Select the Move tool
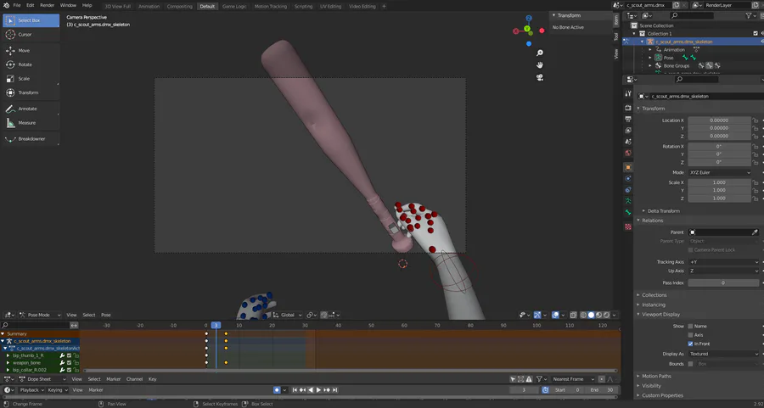Image resolution: width=764 pixels, height=408 pixels. (x=31, y=51)
